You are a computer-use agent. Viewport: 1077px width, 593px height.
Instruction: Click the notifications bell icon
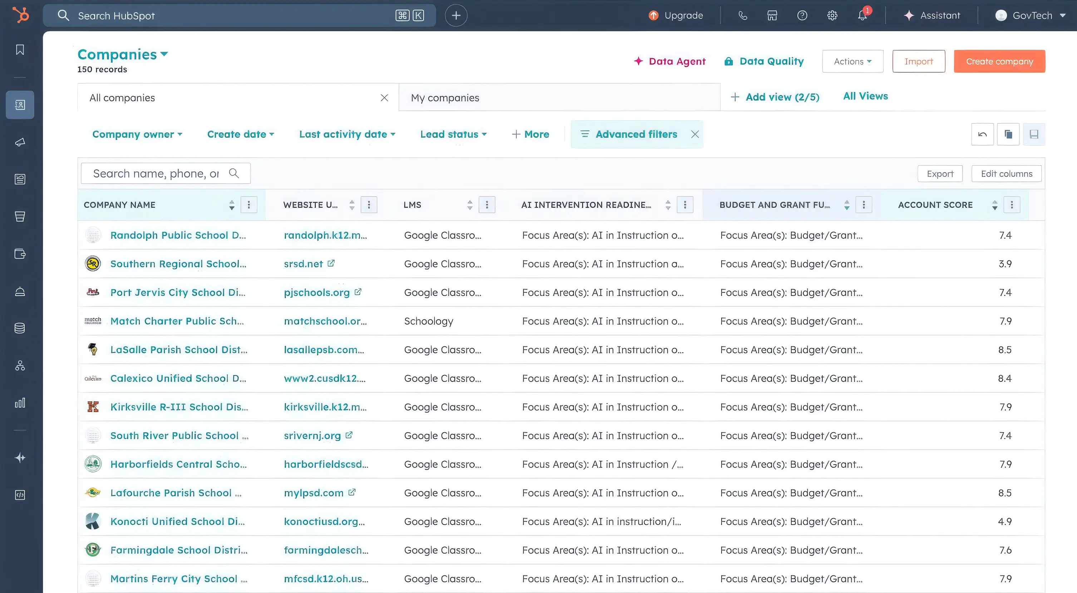click(862, 15)
